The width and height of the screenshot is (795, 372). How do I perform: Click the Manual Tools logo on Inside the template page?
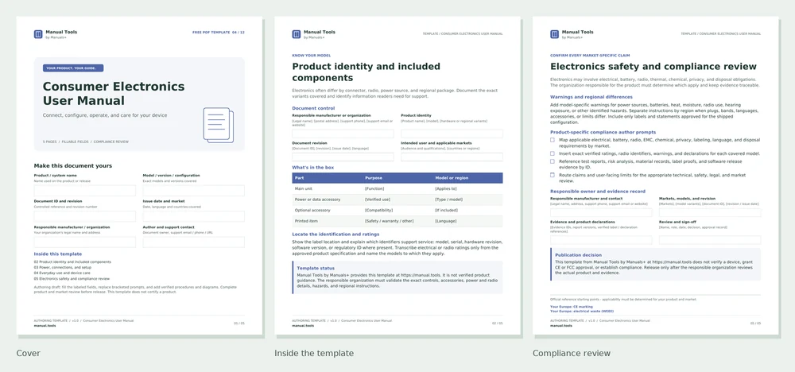296,34
